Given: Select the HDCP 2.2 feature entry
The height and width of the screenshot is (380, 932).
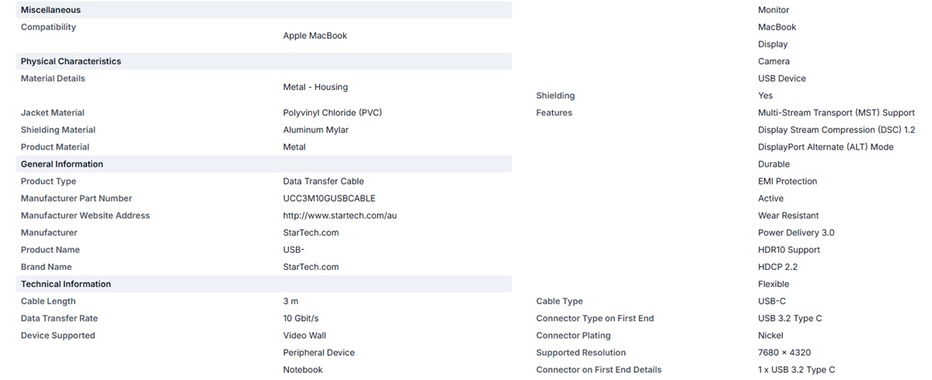Looking at the screenshot, I should 777,267.
